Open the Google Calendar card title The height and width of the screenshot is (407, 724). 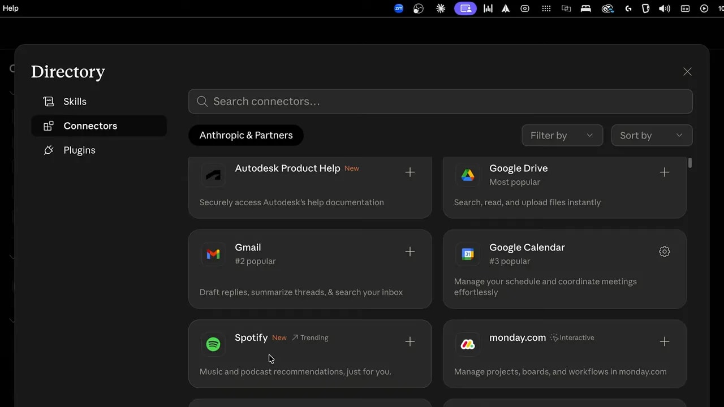coord(527,248)
